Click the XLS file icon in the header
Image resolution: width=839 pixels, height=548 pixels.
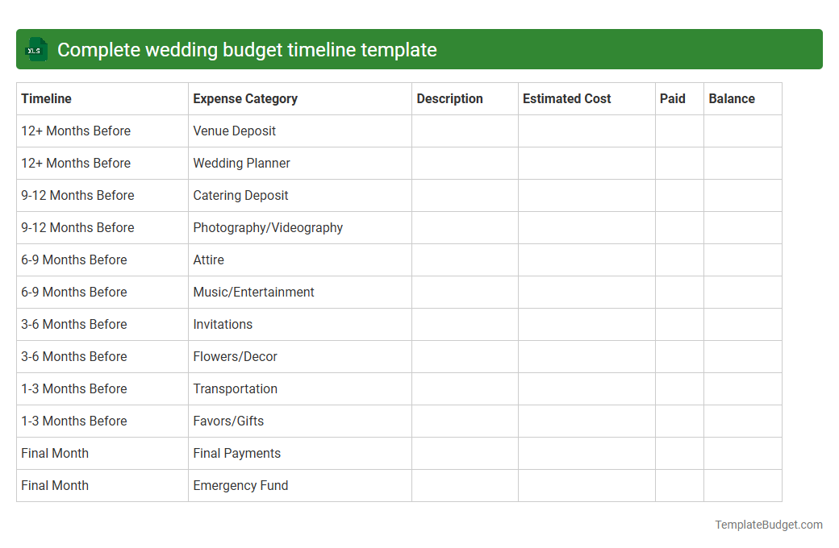pyautogui.click(x=35, y=49)
